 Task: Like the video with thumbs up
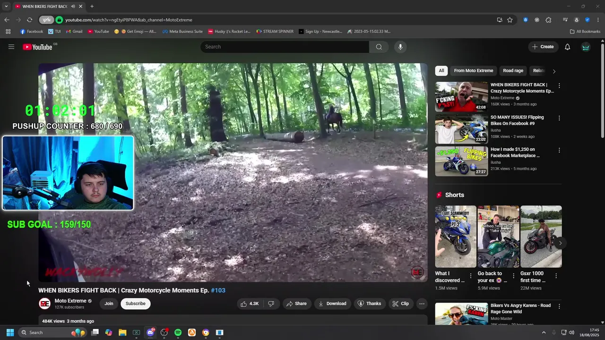tap(250, 304)
